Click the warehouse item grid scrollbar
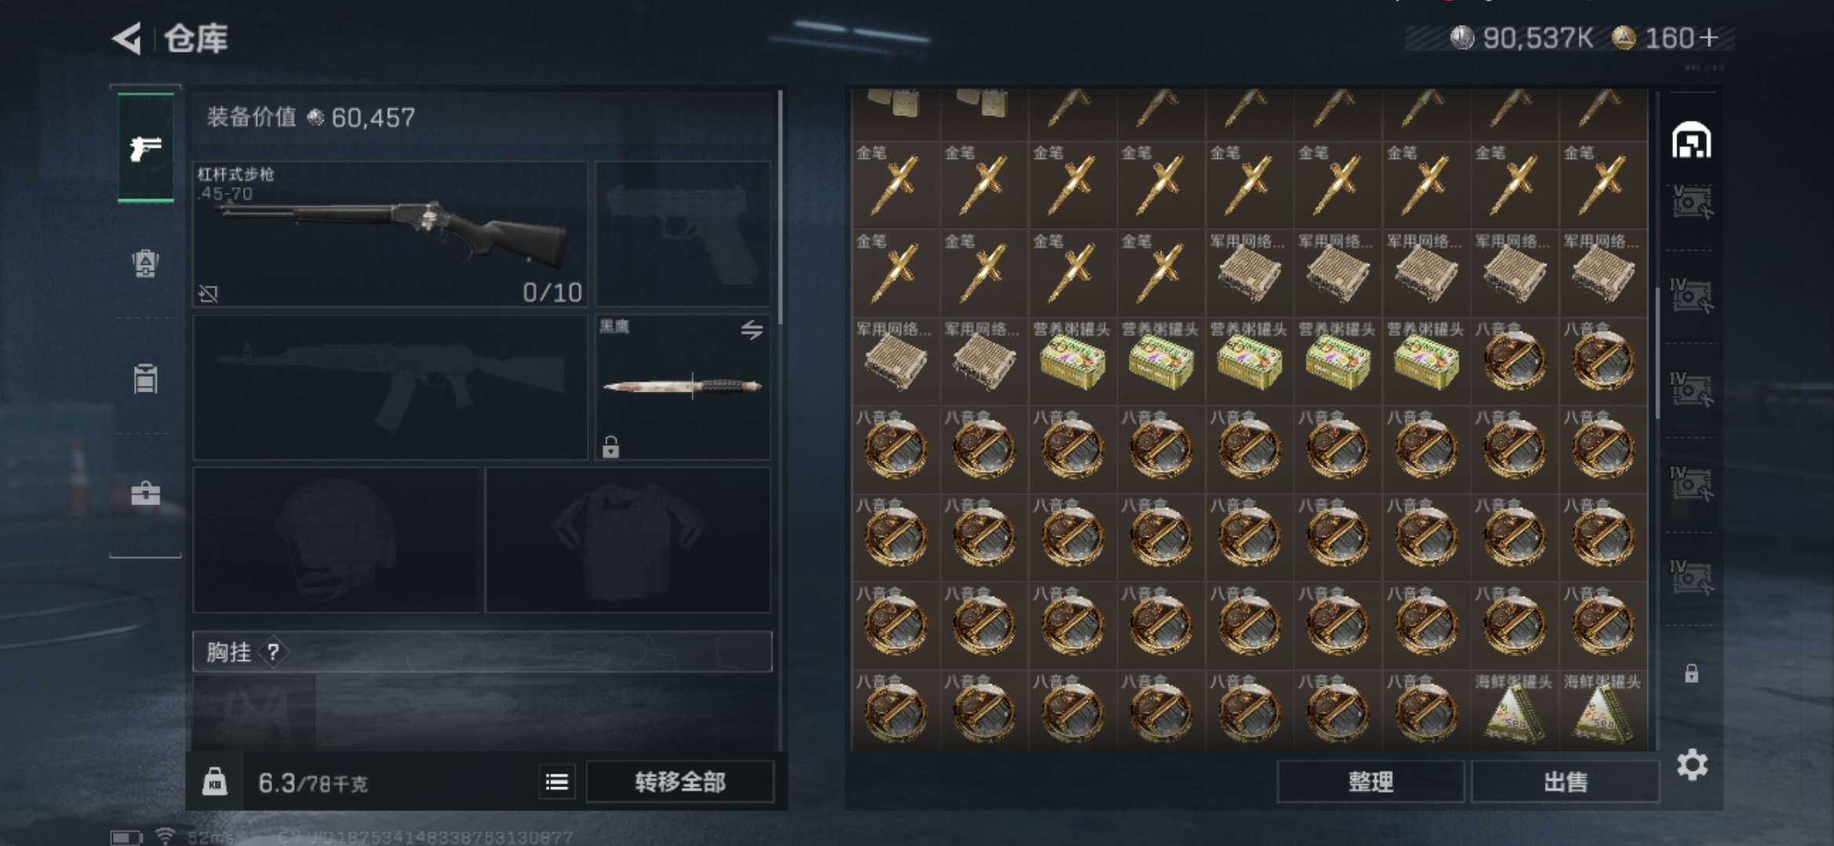 [1657, 352]
